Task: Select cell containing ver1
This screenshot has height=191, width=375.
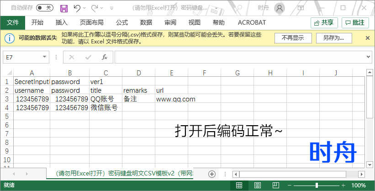Action: click(106, 82)
